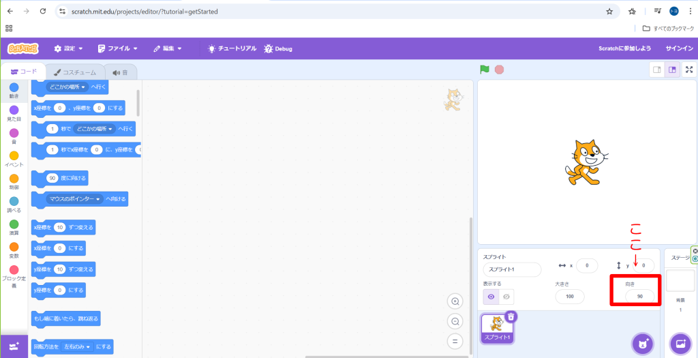Switch to the コスチューム tab

pos(75,72)
